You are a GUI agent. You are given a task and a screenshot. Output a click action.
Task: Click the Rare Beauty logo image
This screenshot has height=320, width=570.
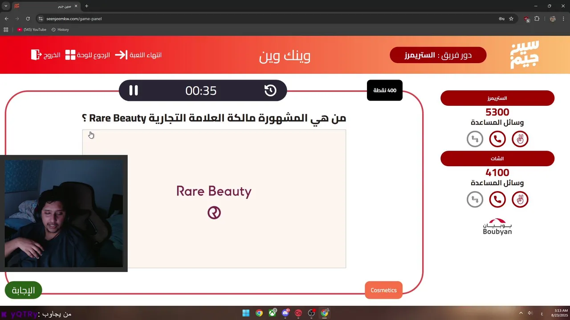point(214,199)
